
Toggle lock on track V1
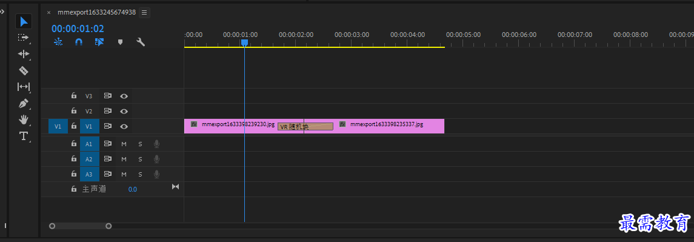(x=74, y=126)
